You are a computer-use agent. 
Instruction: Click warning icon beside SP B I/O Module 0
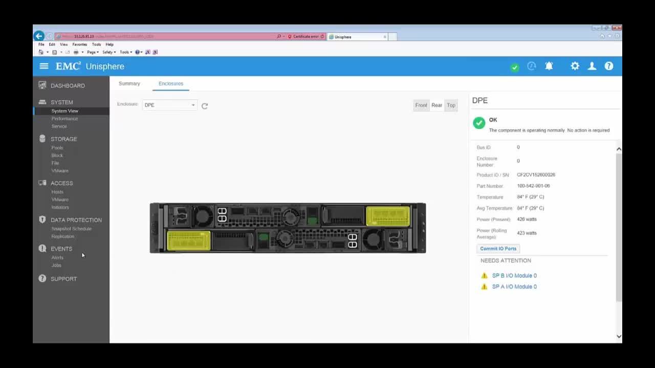pos(484,275)
